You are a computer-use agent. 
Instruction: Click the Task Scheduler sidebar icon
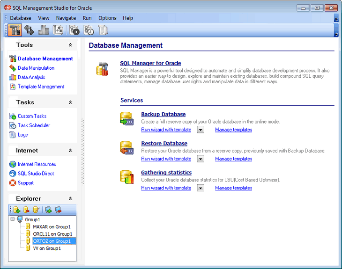tap(13, 125)
